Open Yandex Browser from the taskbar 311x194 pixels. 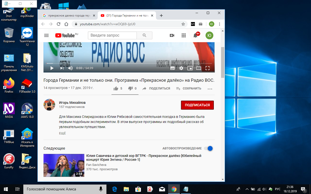pyautogui.click(x=150, y=189)
